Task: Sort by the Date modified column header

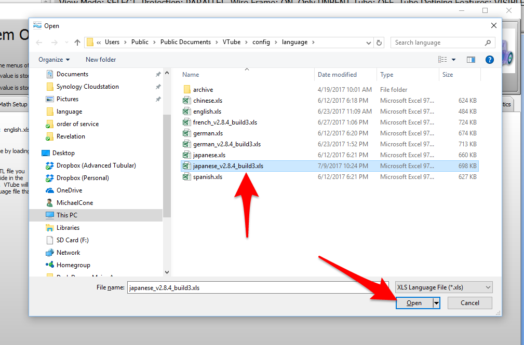Action: tap(337, 75)
